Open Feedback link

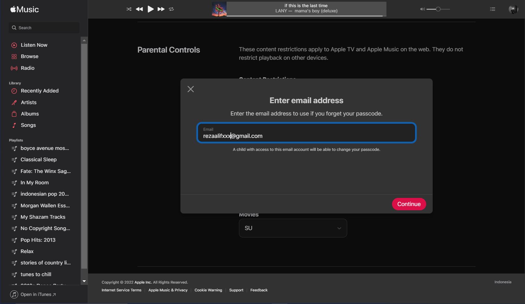tap(259, 290)
